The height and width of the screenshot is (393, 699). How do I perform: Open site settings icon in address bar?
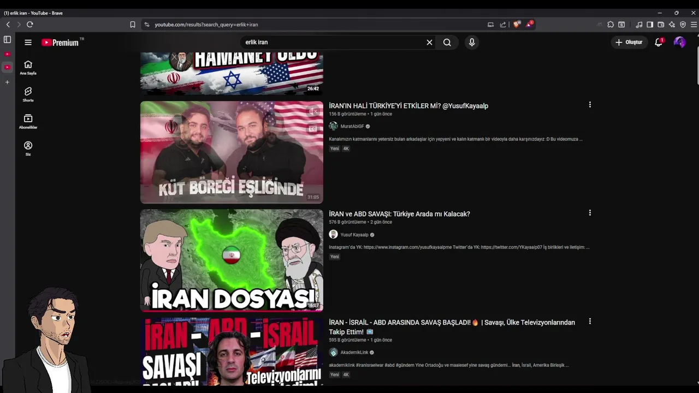tap(146, 25)
